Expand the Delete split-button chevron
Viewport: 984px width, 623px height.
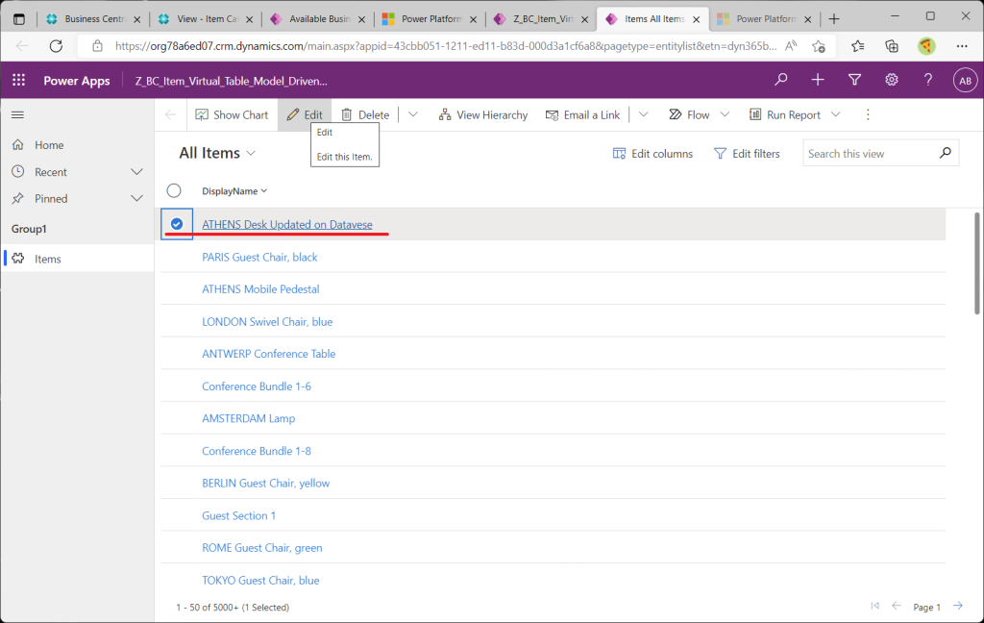[413, 115]
